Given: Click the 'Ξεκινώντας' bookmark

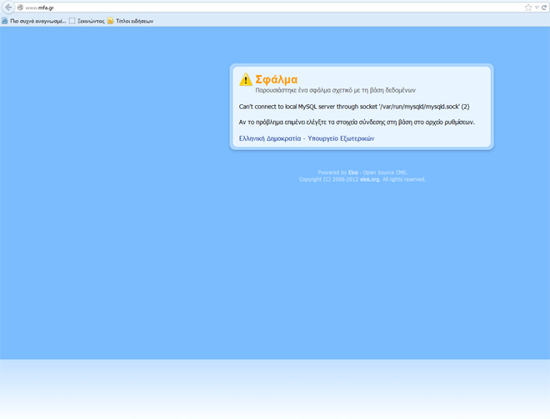Looking at the screenshot, I should click(91, 21).
